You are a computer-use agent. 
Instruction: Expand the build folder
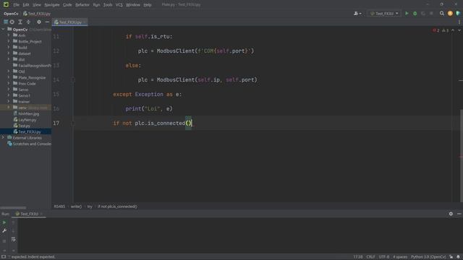(x=9, y=47)
